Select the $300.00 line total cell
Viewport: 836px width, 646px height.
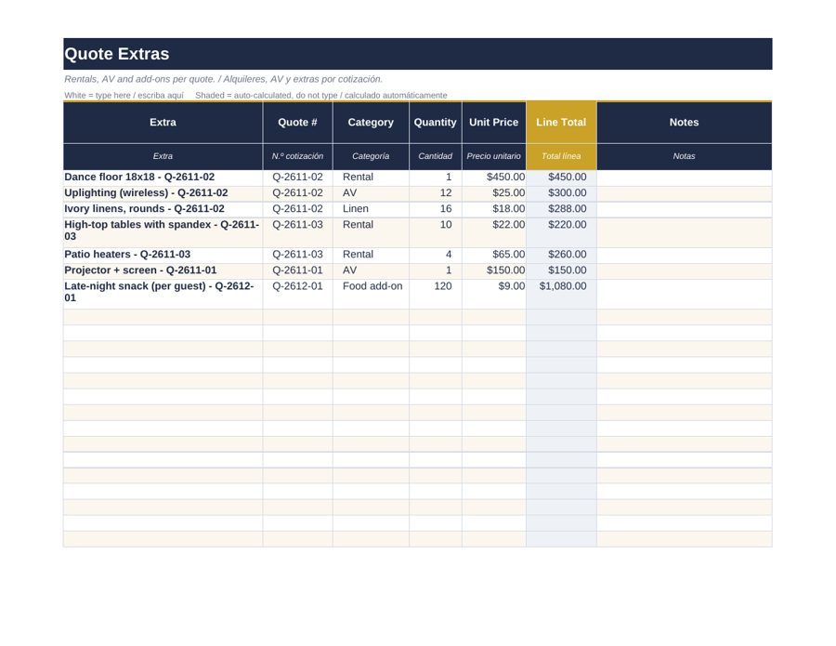pyautogui.click(x=561, y=193)
